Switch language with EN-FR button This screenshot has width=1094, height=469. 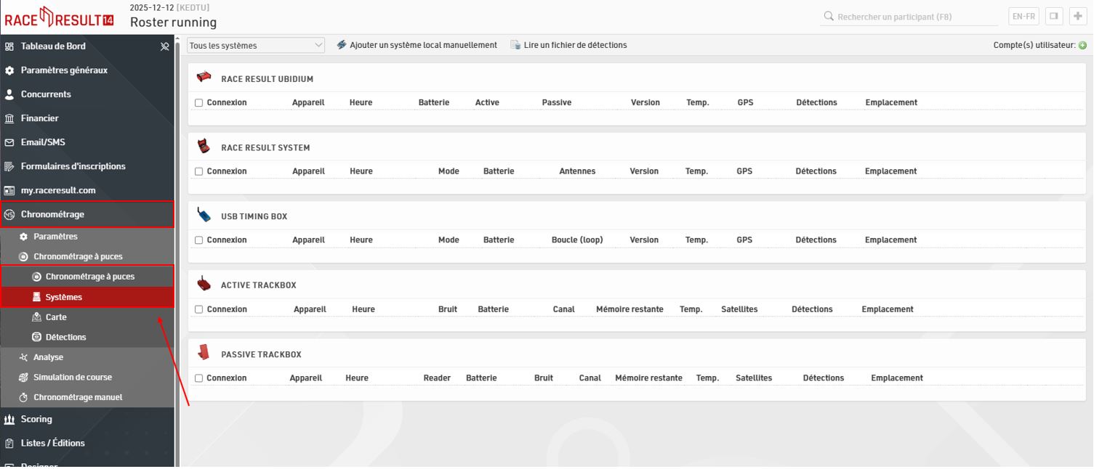pyautogui.click(x=1023, y=17)
